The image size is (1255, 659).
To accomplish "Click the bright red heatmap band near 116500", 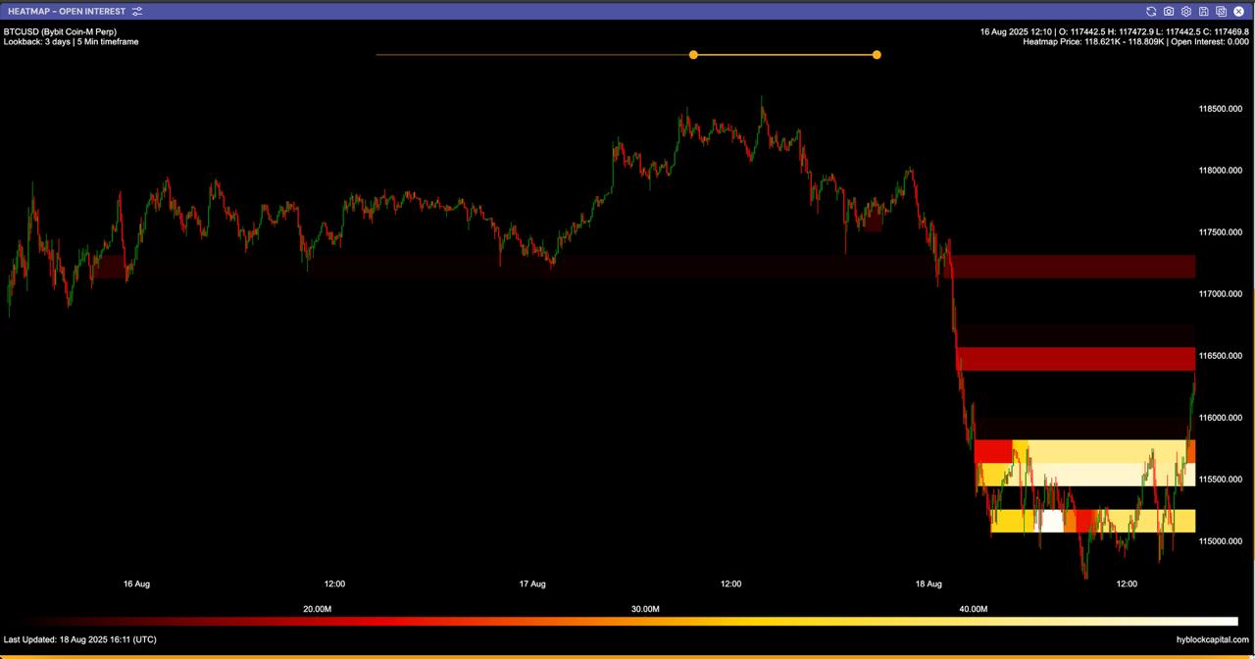I will click(x=1075, y=359).
